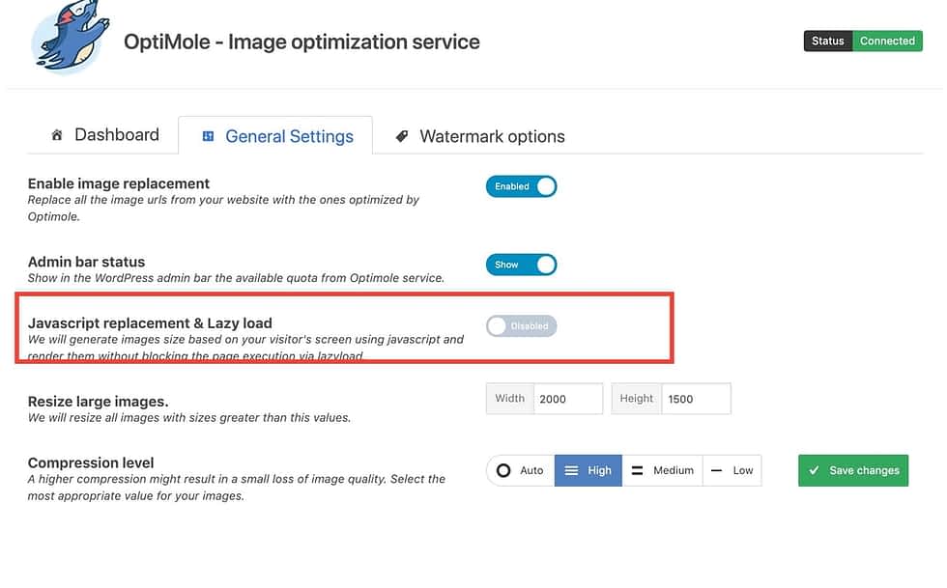Toggle the Admin bar status switch
Image resolution: width=947 pixels, height=588 pixels.
pos(521,265)
